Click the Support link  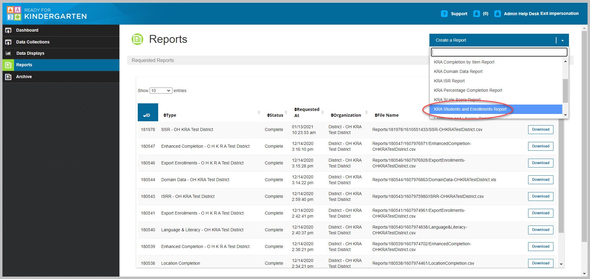point(459,14)
